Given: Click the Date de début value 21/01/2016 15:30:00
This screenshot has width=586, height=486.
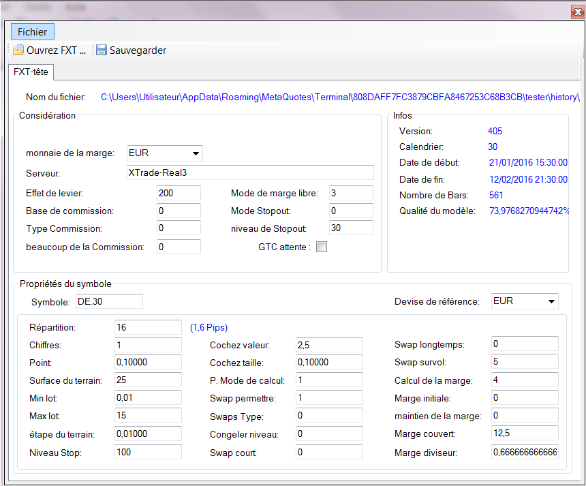Looking at the screenshot, I should coord(528,163).
